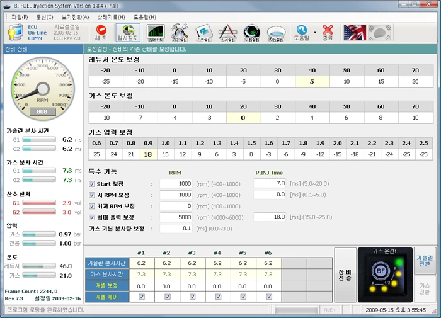Toggle the 최저 RPM 보정 checkbox
The width and height of the screenshot is (441, 318).
(x=92, y=206)
